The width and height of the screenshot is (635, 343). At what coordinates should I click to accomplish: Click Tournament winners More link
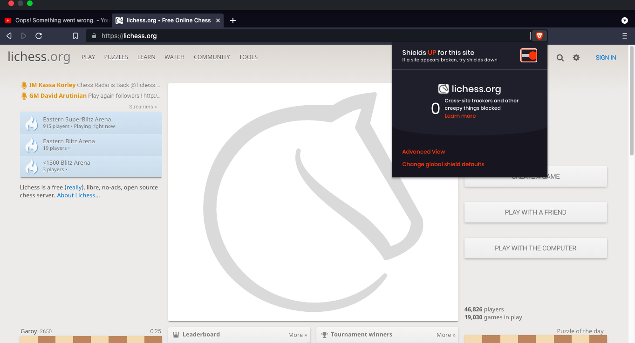[x=446, y=335]
